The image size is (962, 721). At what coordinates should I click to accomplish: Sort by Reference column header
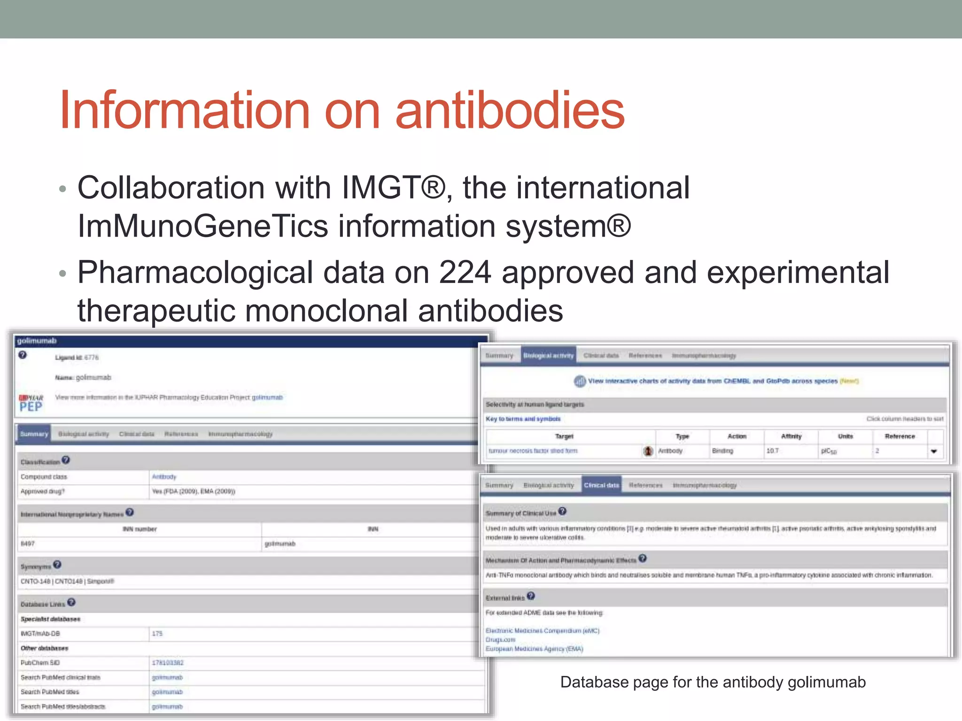(900, 437)
